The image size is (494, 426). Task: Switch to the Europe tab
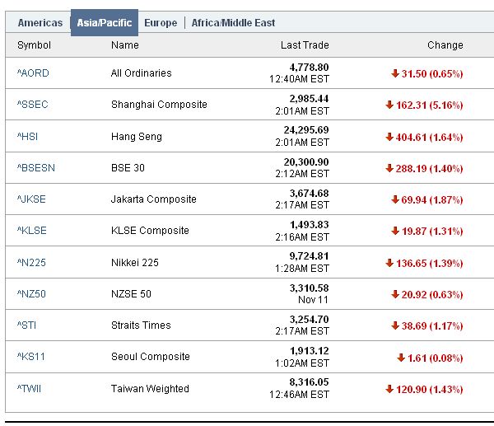[161, 23]
